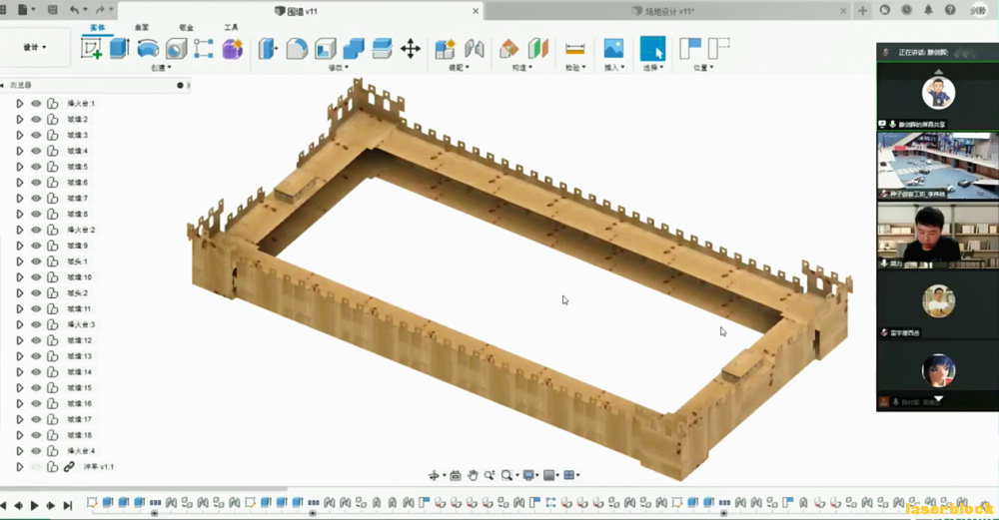Toggle visibility of 城墙:5

coord(36,167)
